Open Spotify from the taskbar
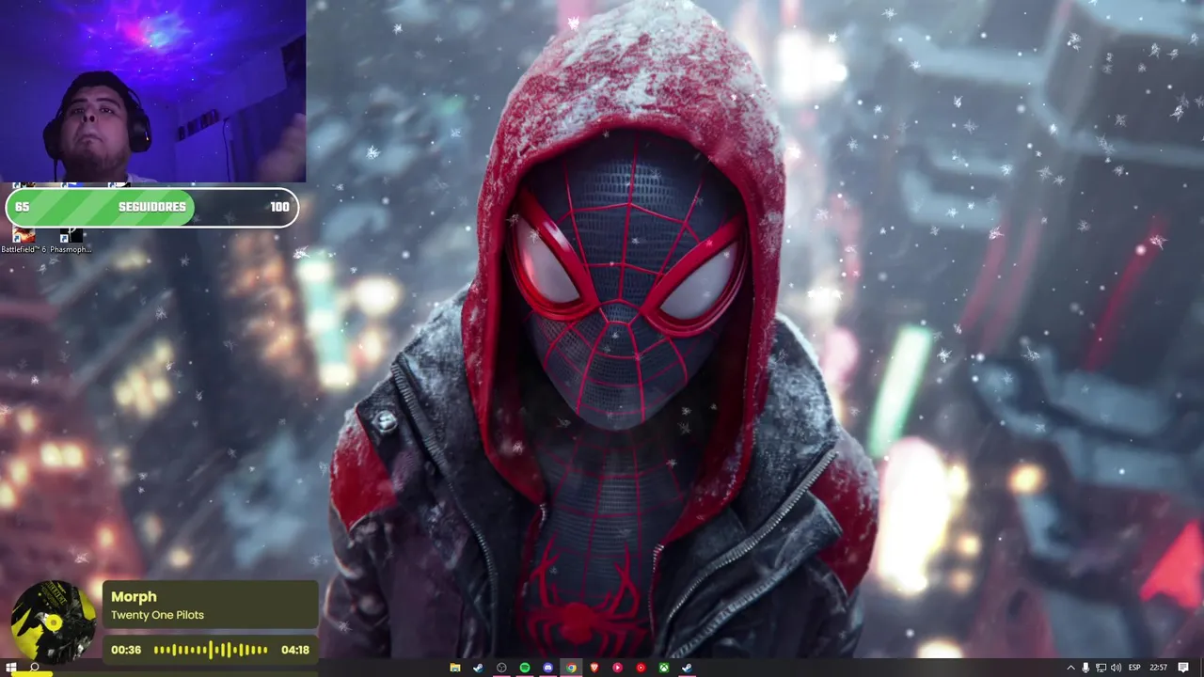The height and width of the screenshot is (677, 1204). [x=525, y=668]
